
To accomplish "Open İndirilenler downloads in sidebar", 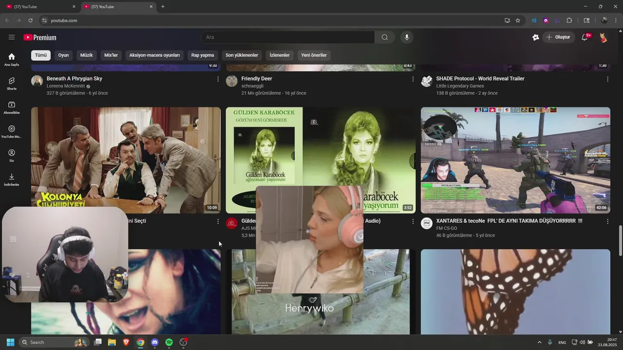I will tap(12, 180).
